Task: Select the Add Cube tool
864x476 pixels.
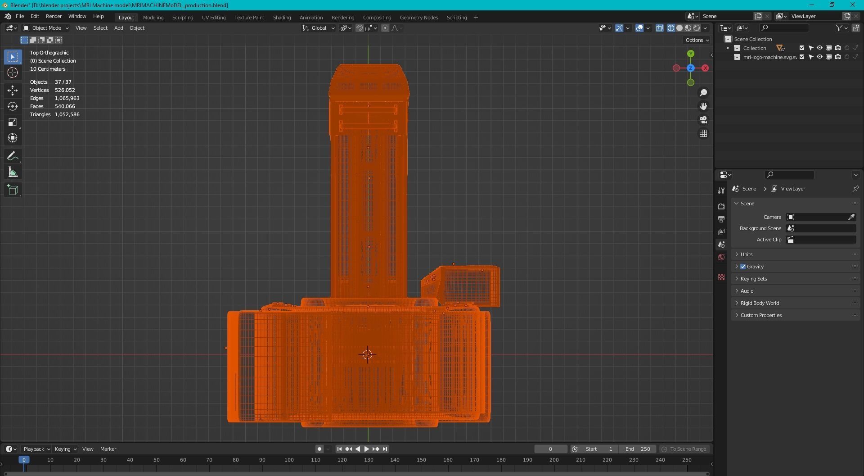Action: (x=13, y=190)
